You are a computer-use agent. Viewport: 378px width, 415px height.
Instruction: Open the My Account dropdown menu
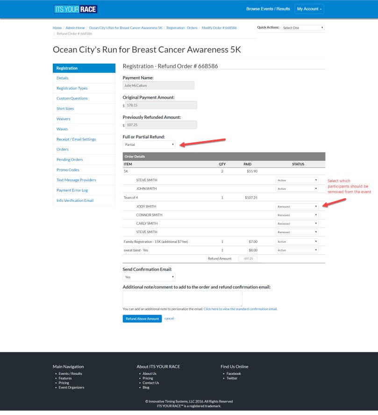[x=309, y=9]
